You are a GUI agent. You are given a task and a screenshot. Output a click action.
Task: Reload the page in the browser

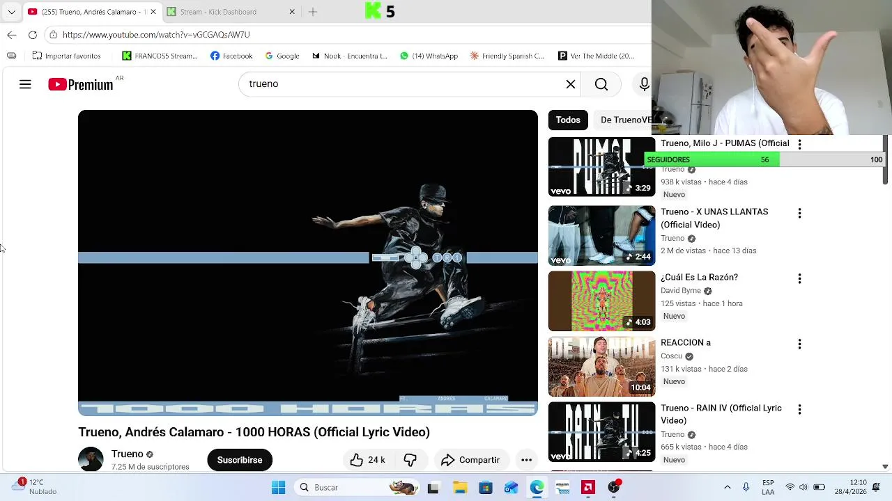click(x=33, y=35)
